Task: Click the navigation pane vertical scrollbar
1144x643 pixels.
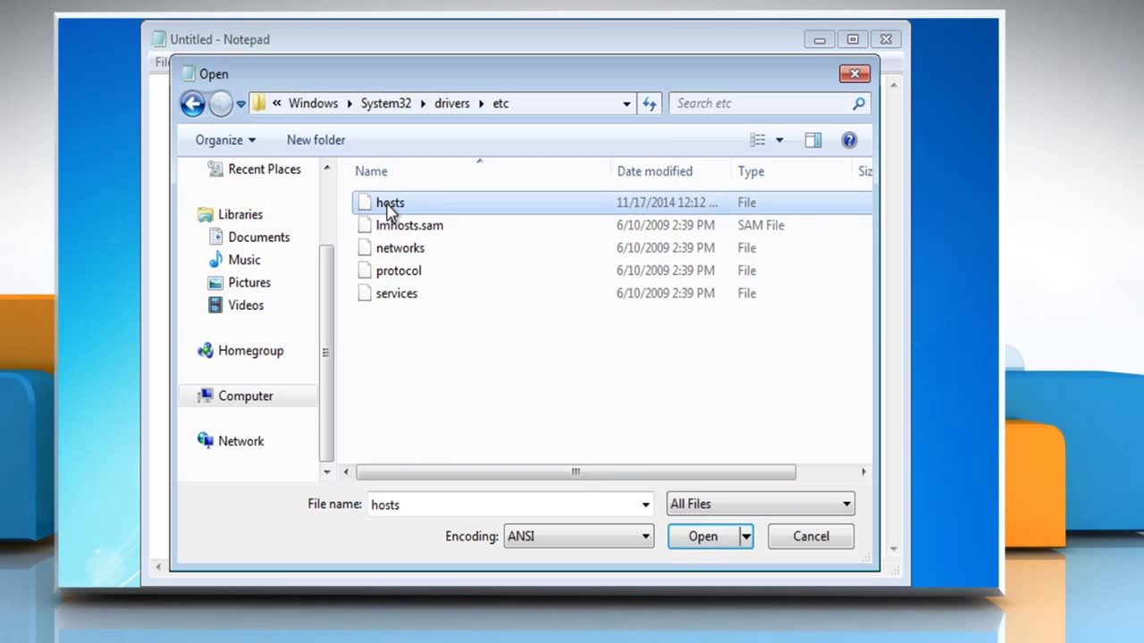Action: point(326,353)
